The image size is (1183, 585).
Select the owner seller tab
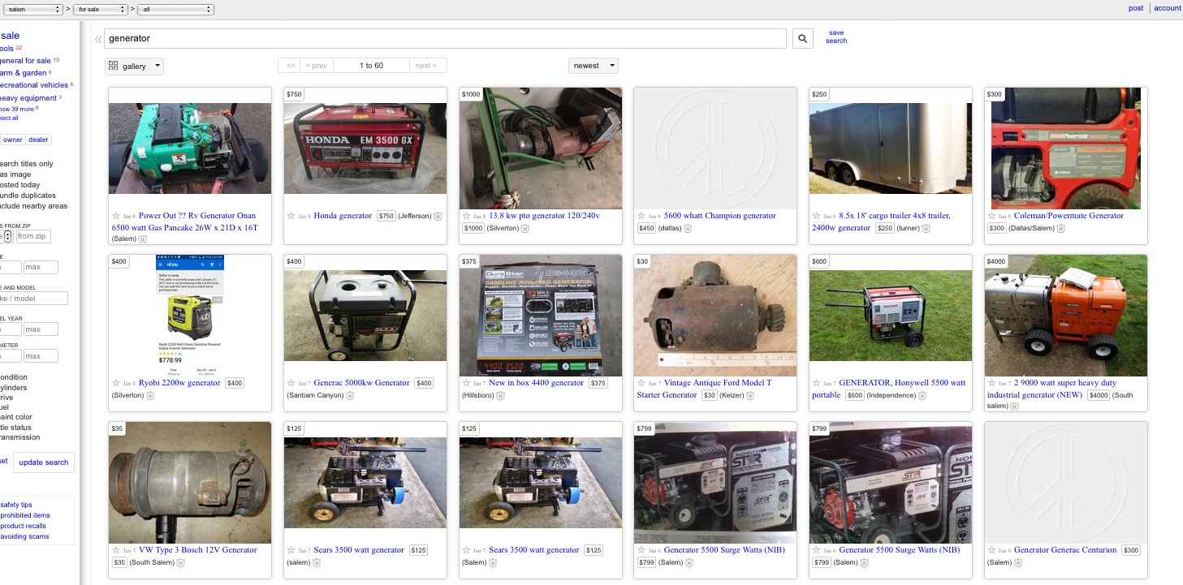12,140
